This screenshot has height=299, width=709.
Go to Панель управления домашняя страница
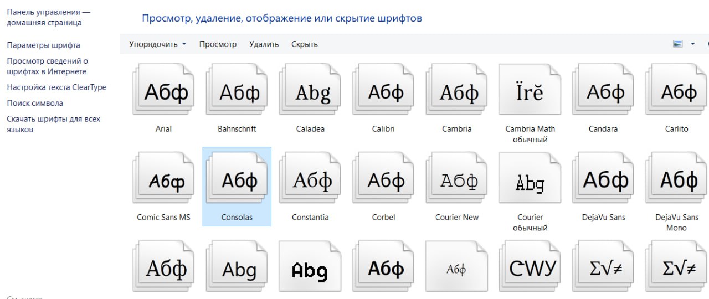[x=48, y=17]
